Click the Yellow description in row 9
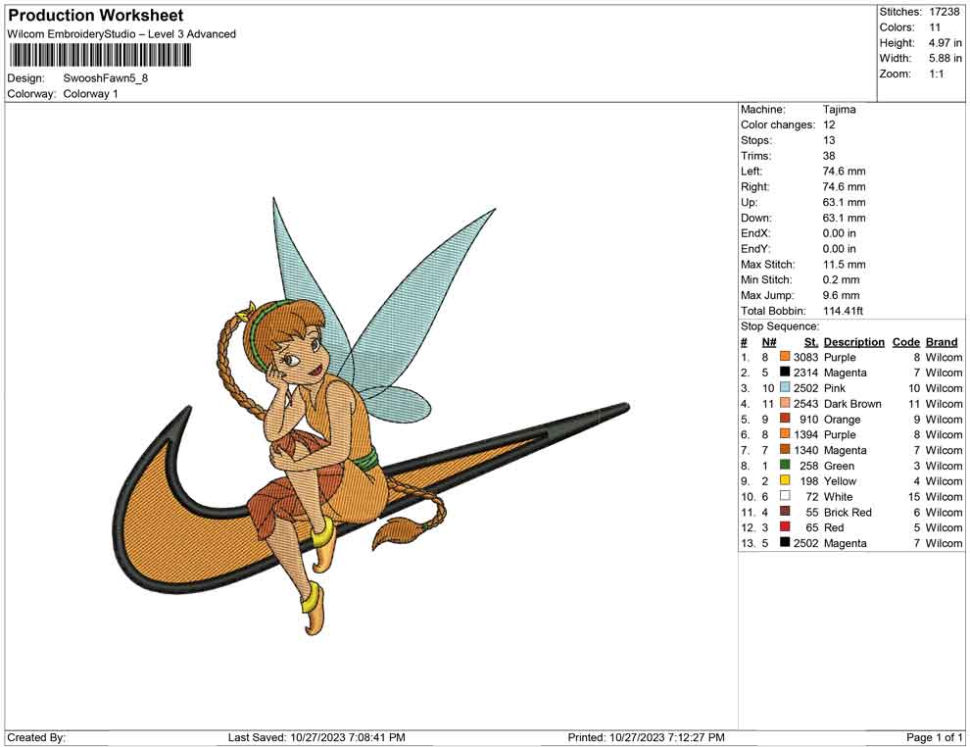Viewport: 970px width, 747px height. pyautogui.click(x=840, y=481)
